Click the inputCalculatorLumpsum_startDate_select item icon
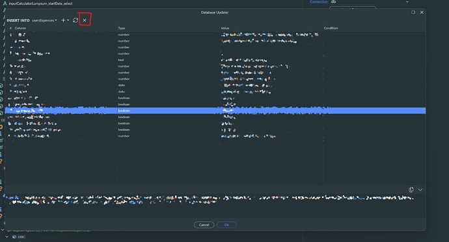The image size is (449, 242). pyautogui.click(x=5, y=3)
